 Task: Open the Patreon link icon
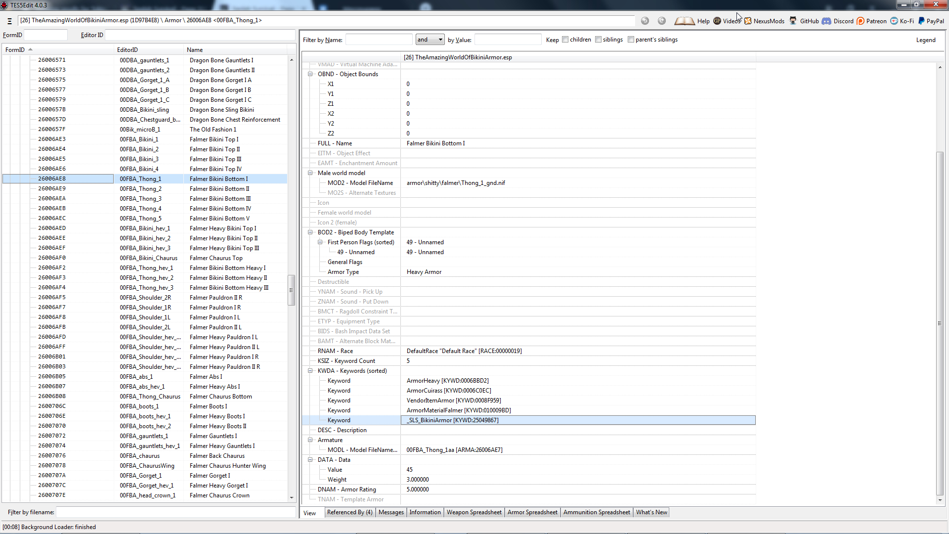(x=861, y=21)
